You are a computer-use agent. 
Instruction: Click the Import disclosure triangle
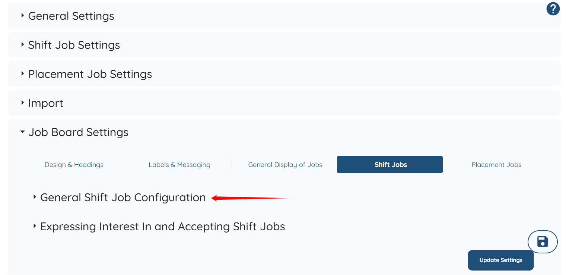click(x=23, y=103)
